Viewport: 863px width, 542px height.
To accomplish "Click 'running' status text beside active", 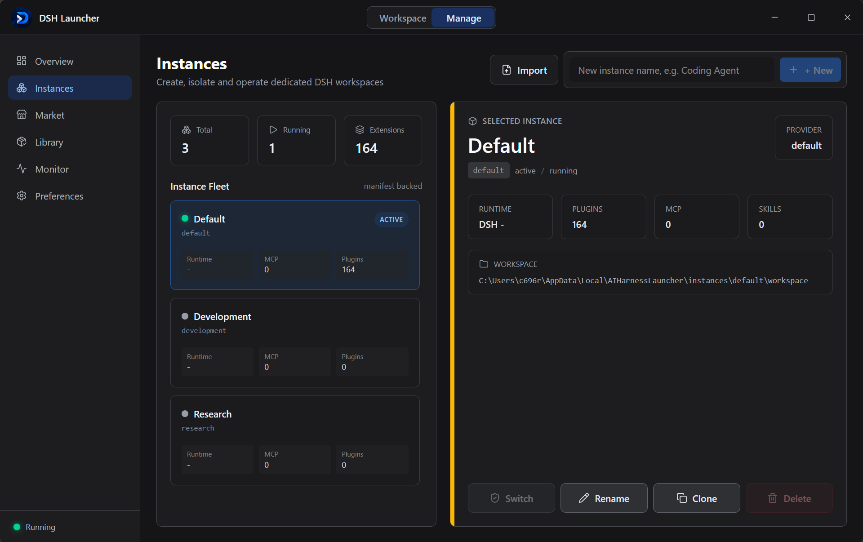I will pos(563,171).
